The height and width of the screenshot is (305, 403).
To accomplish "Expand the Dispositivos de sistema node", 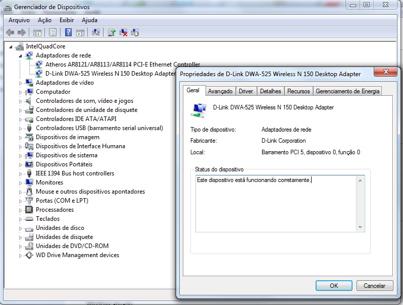I will [20, 155].
